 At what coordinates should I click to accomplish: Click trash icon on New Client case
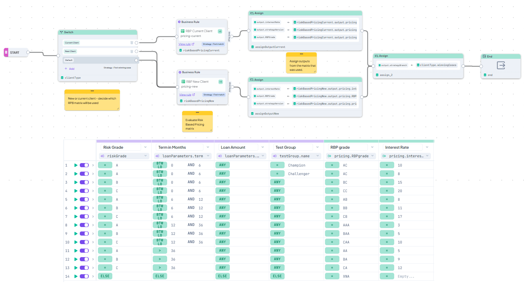(132, 51)
